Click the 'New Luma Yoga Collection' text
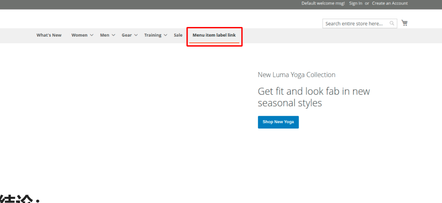 click(x=296, y=75)
